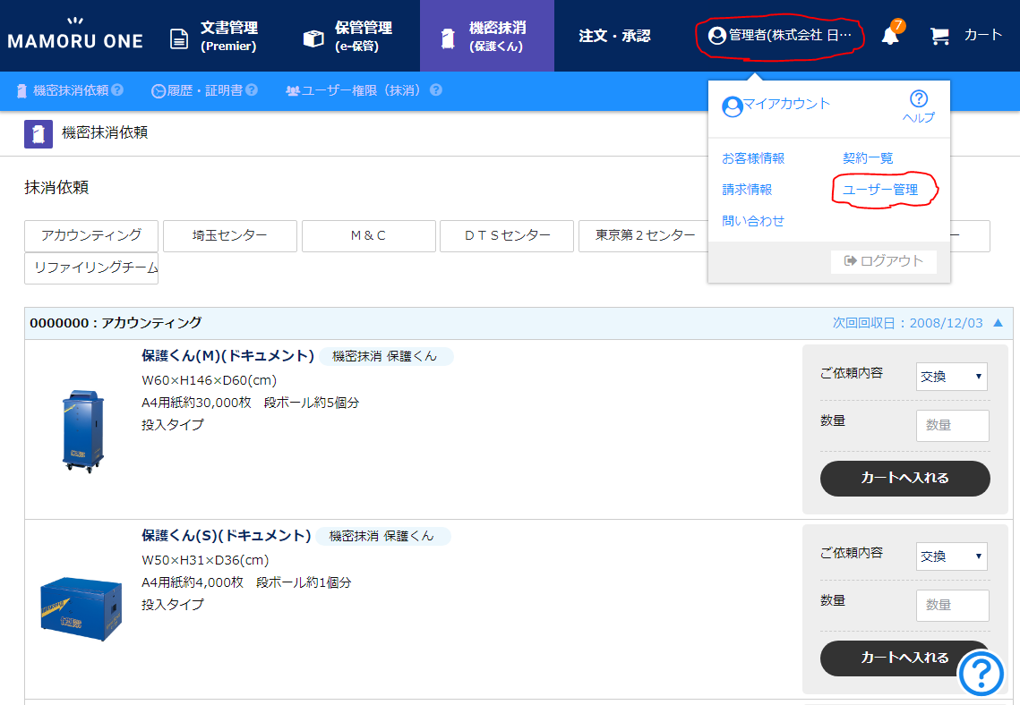Image resolution: width=1020 pixels, height=705 pixels.
Task: Select the M＆C location button
Action: pyautogui.click(x=368, y=236)
